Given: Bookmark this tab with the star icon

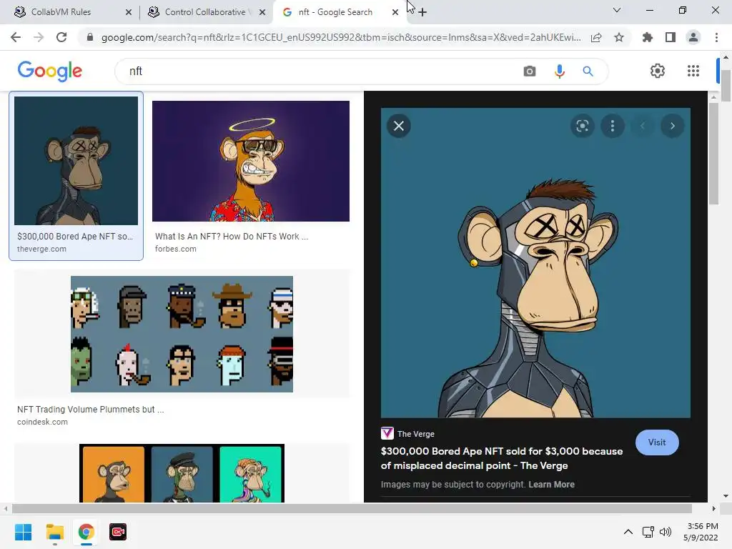Looking at the screenshot, I should 619,37.
